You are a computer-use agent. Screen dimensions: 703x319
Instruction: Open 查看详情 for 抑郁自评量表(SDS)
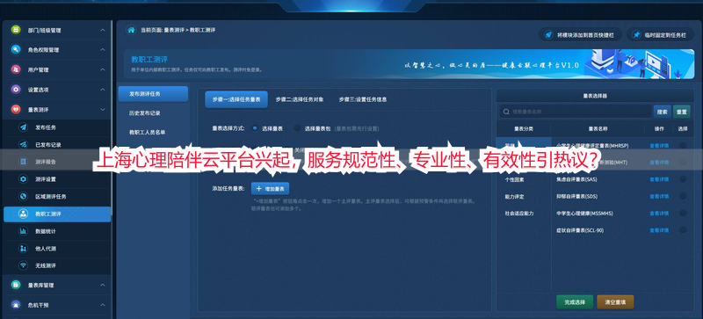coord(659,197)
